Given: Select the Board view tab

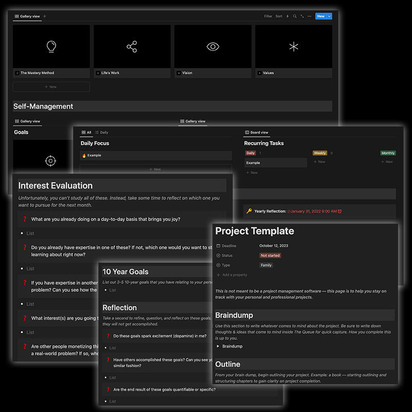Looking at the screenshot, I should 256,132.
